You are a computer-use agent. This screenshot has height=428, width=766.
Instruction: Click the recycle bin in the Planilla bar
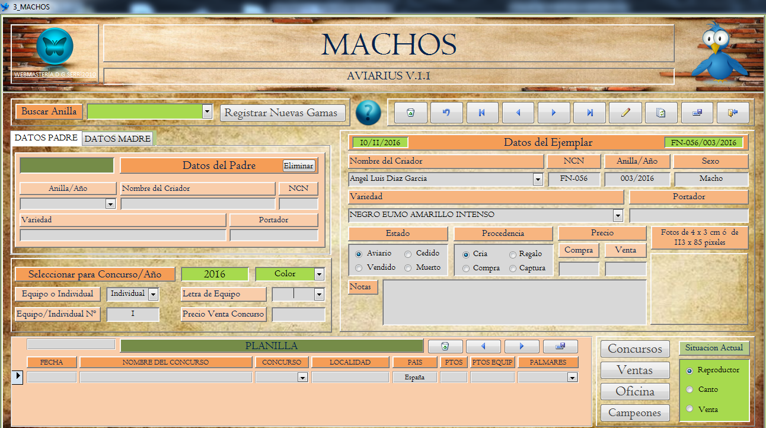coord(445,346)
